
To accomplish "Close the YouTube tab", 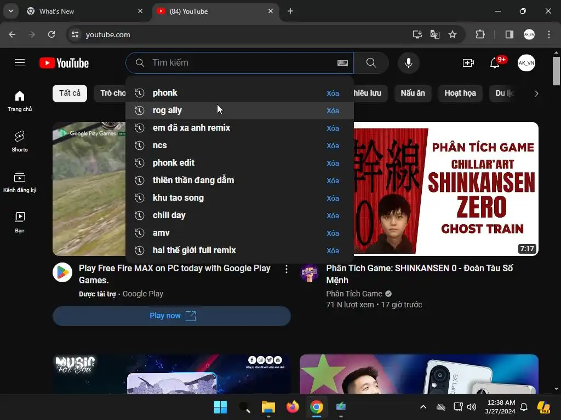I will point(271,11).
